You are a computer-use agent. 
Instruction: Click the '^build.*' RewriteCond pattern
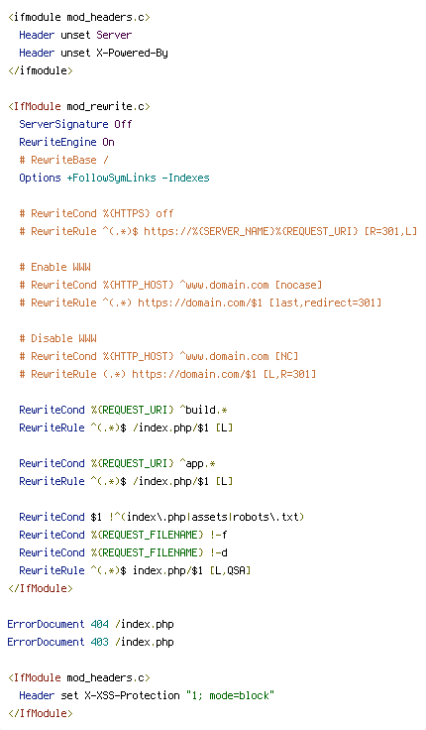coord(203,411)
